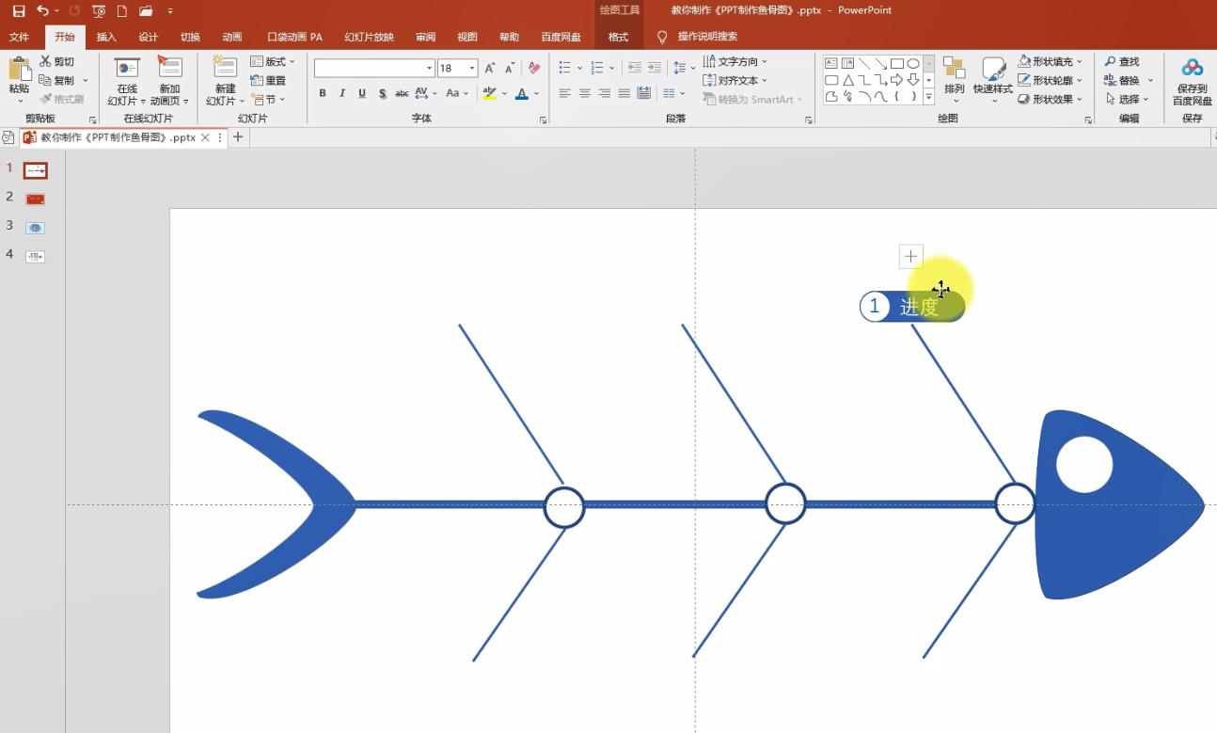Align text to the right
The width and height of the screenshot is (1217, 733).
click(605, 93)
